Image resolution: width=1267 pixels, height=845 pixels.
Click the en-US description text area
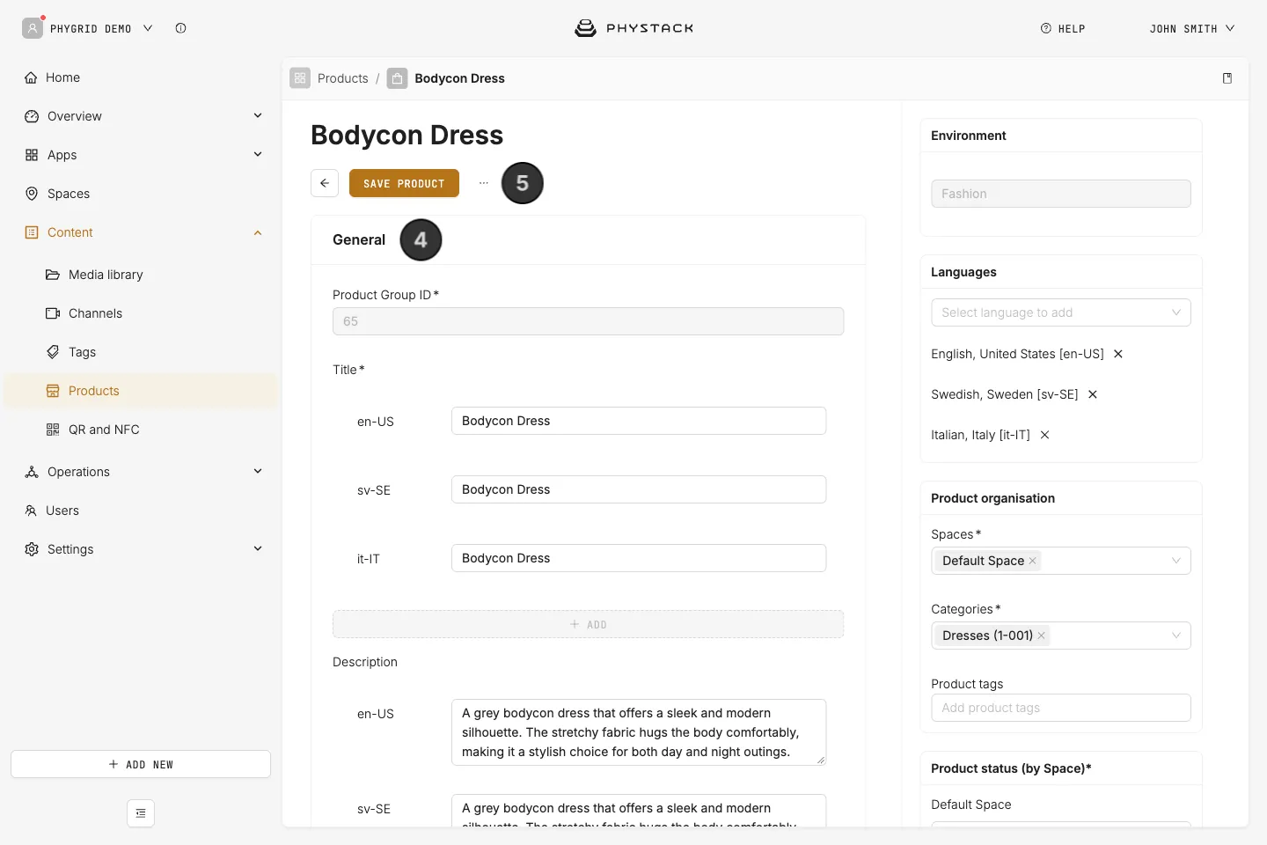point(639,732)
